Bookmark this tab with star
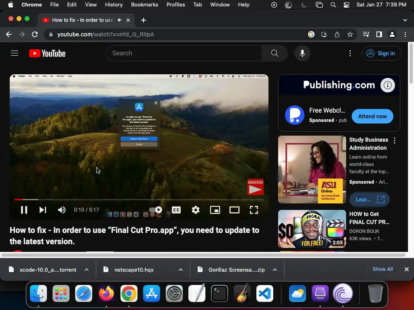This screenshot has height=310, width=414. [350, 34]
